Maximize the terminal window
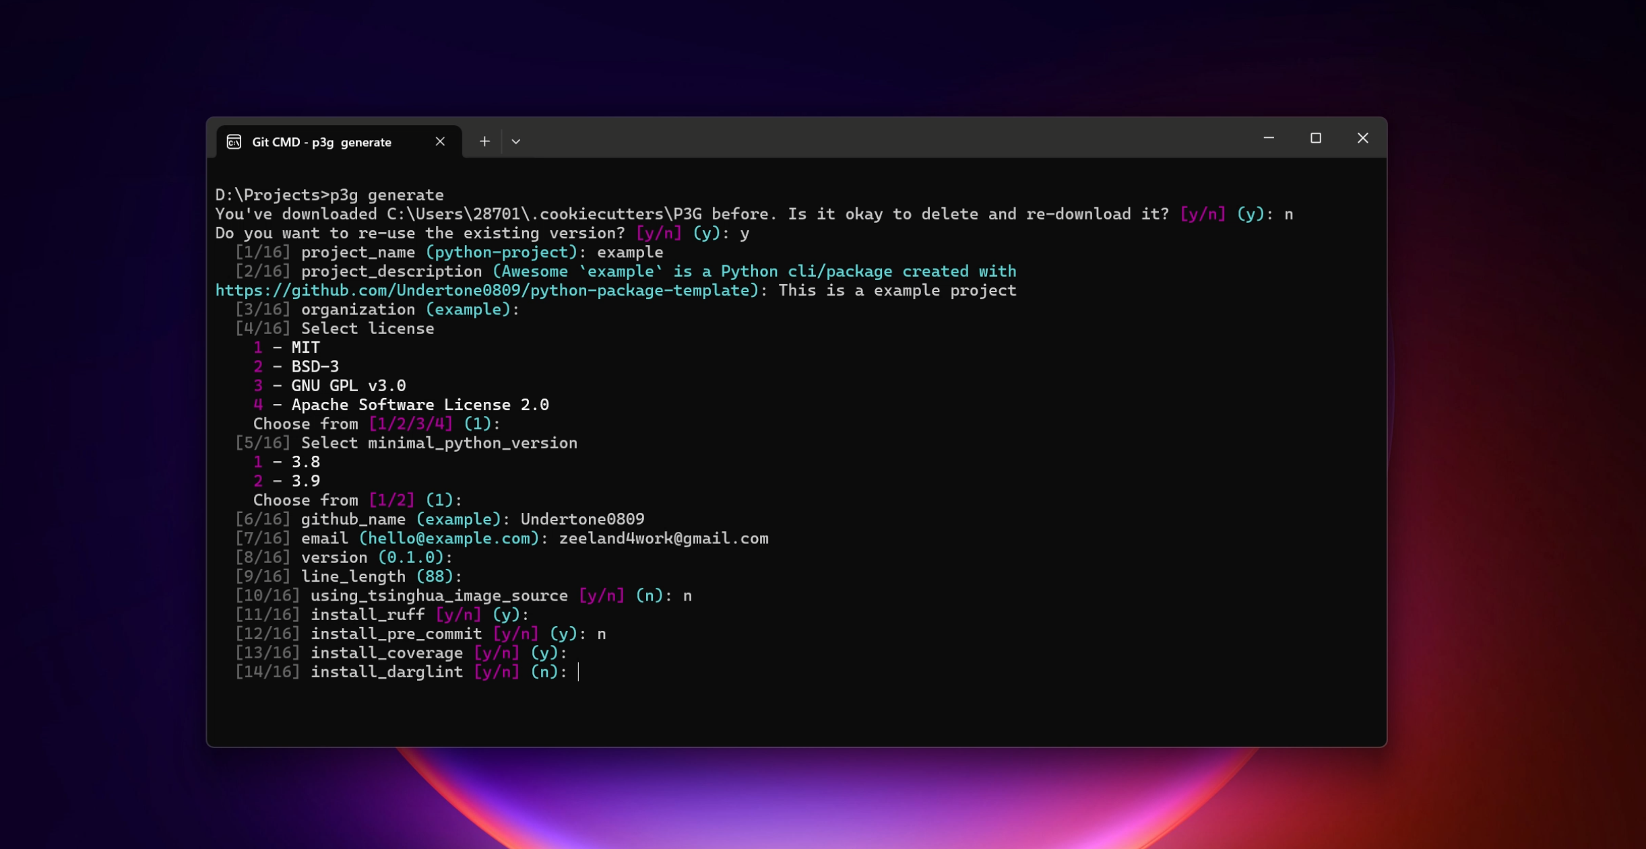Screen dimensions: 1646x849 click(1316, 137)
